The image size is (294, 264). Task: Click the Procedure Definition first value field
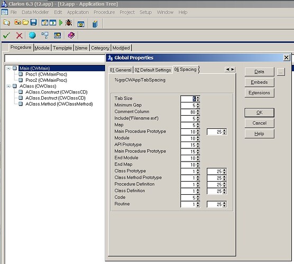[x=190, y=185]
